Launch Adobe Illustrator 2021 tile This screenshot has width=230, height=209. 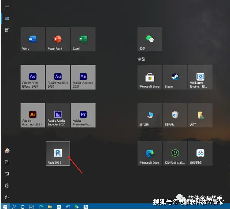(x=33, y=115)
